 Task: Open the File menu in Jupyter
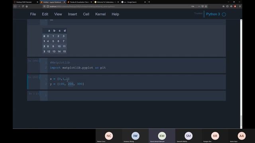point(33,14)
